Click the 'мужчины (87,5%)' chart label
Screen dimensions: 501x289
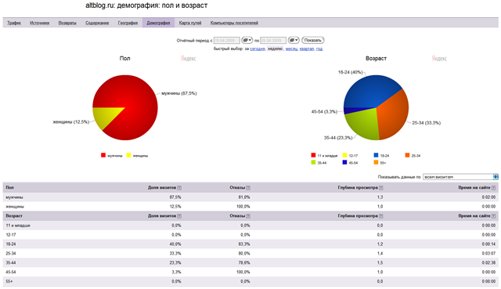pos(179,93)
